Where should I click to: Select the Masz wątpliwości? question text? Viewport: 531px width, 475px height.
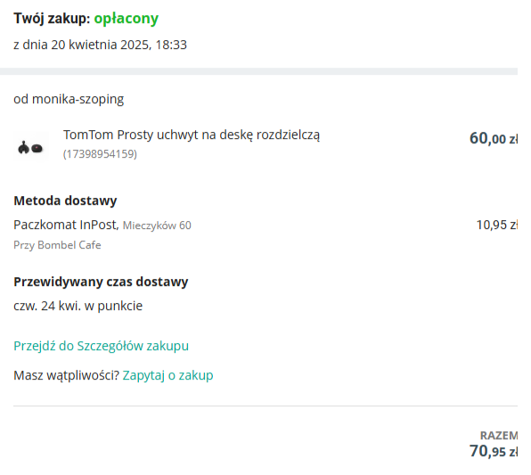click(x=66, y=375)
